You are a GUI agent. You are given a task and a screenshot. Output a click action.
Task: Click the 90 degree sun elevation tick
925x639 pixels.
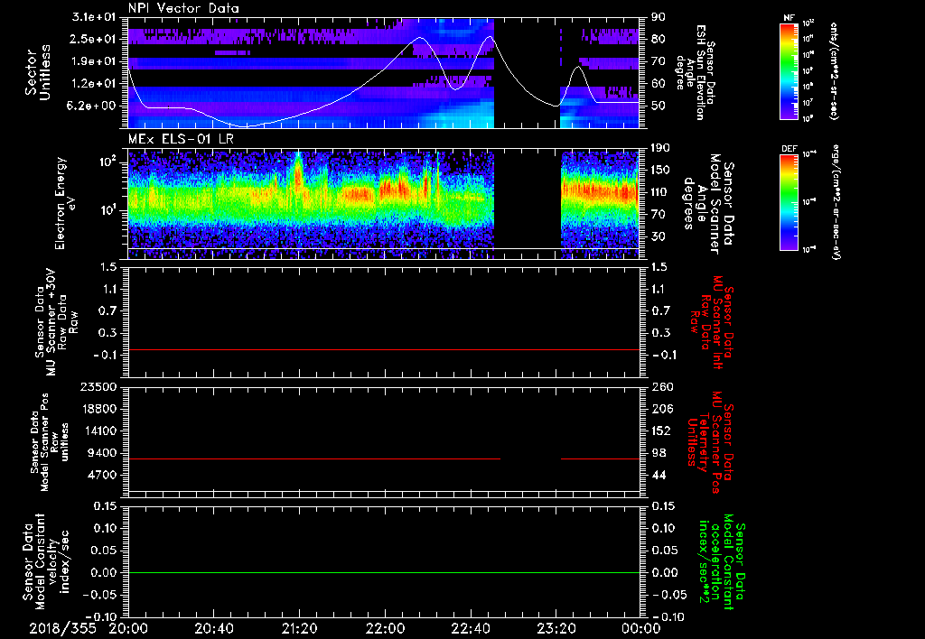click(x=658, y=17)
